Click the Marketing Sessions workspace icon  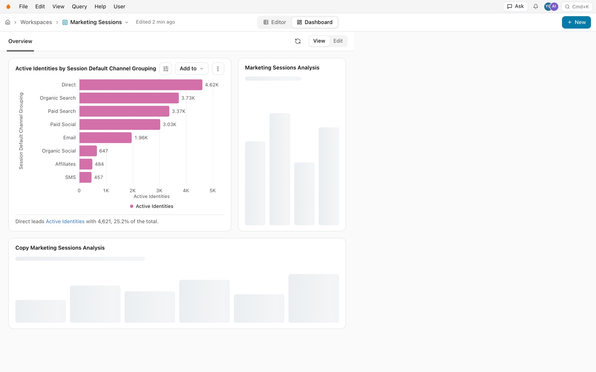click(65, 22)
